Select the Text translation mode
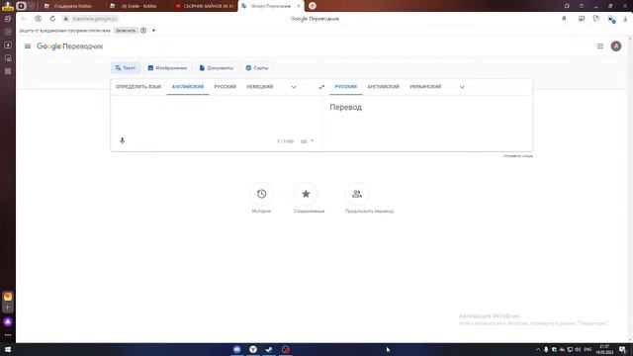 point(126,68)
